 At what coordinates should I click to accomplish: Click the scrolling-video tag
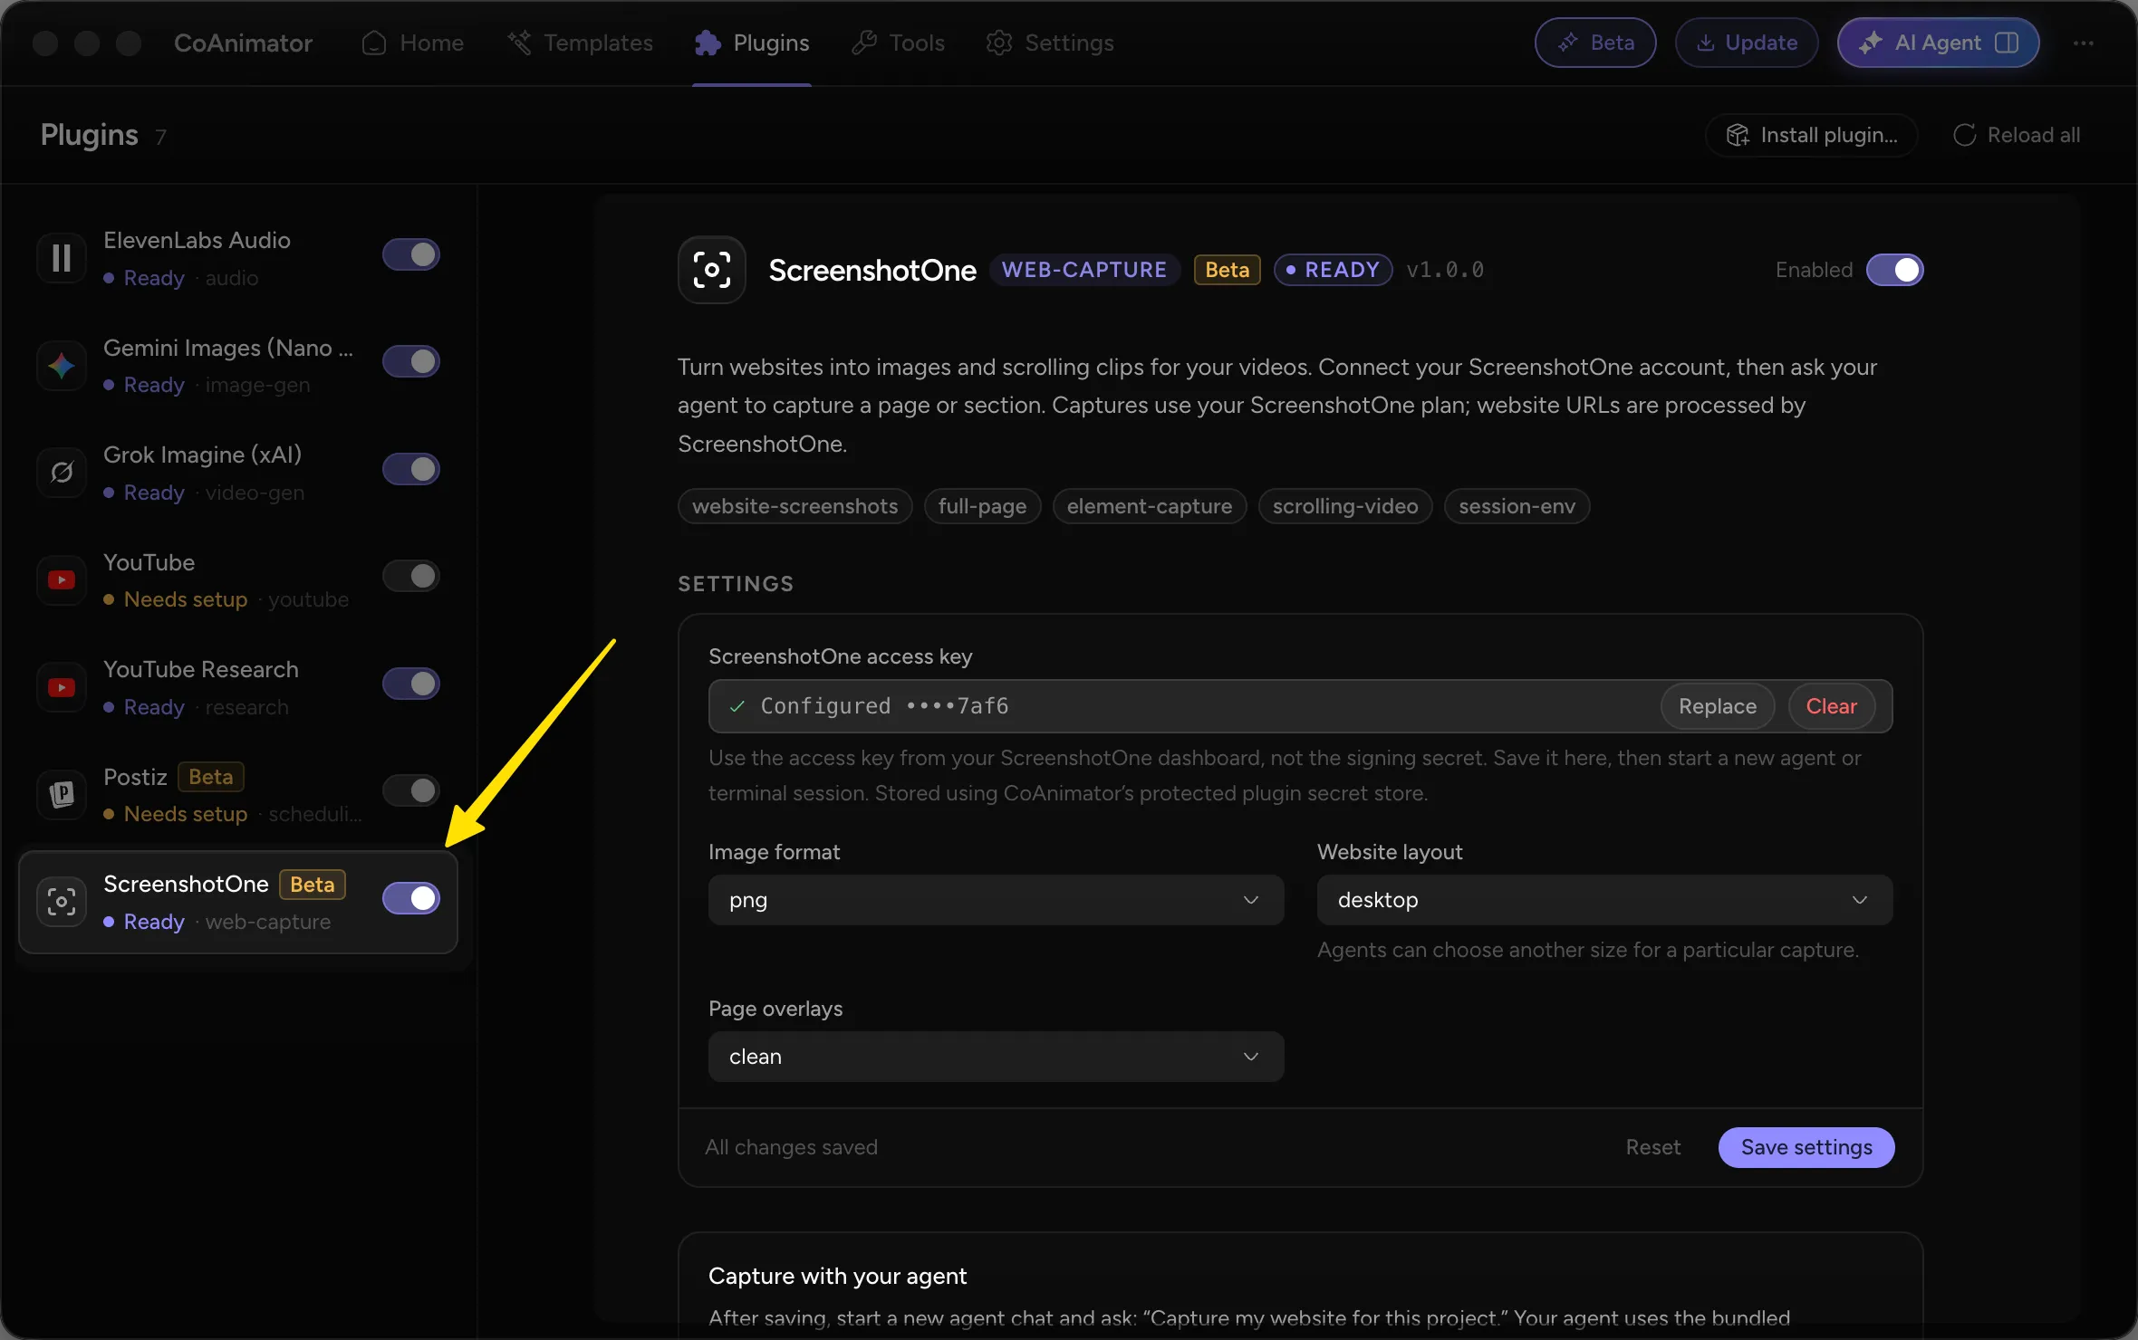click(1345, 506)
